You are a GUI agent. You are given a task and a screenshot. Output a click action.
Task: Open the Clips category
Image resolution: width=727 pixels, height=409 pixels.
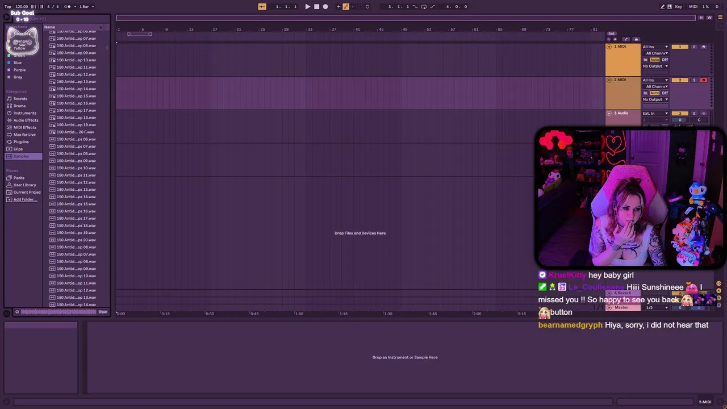18,149
